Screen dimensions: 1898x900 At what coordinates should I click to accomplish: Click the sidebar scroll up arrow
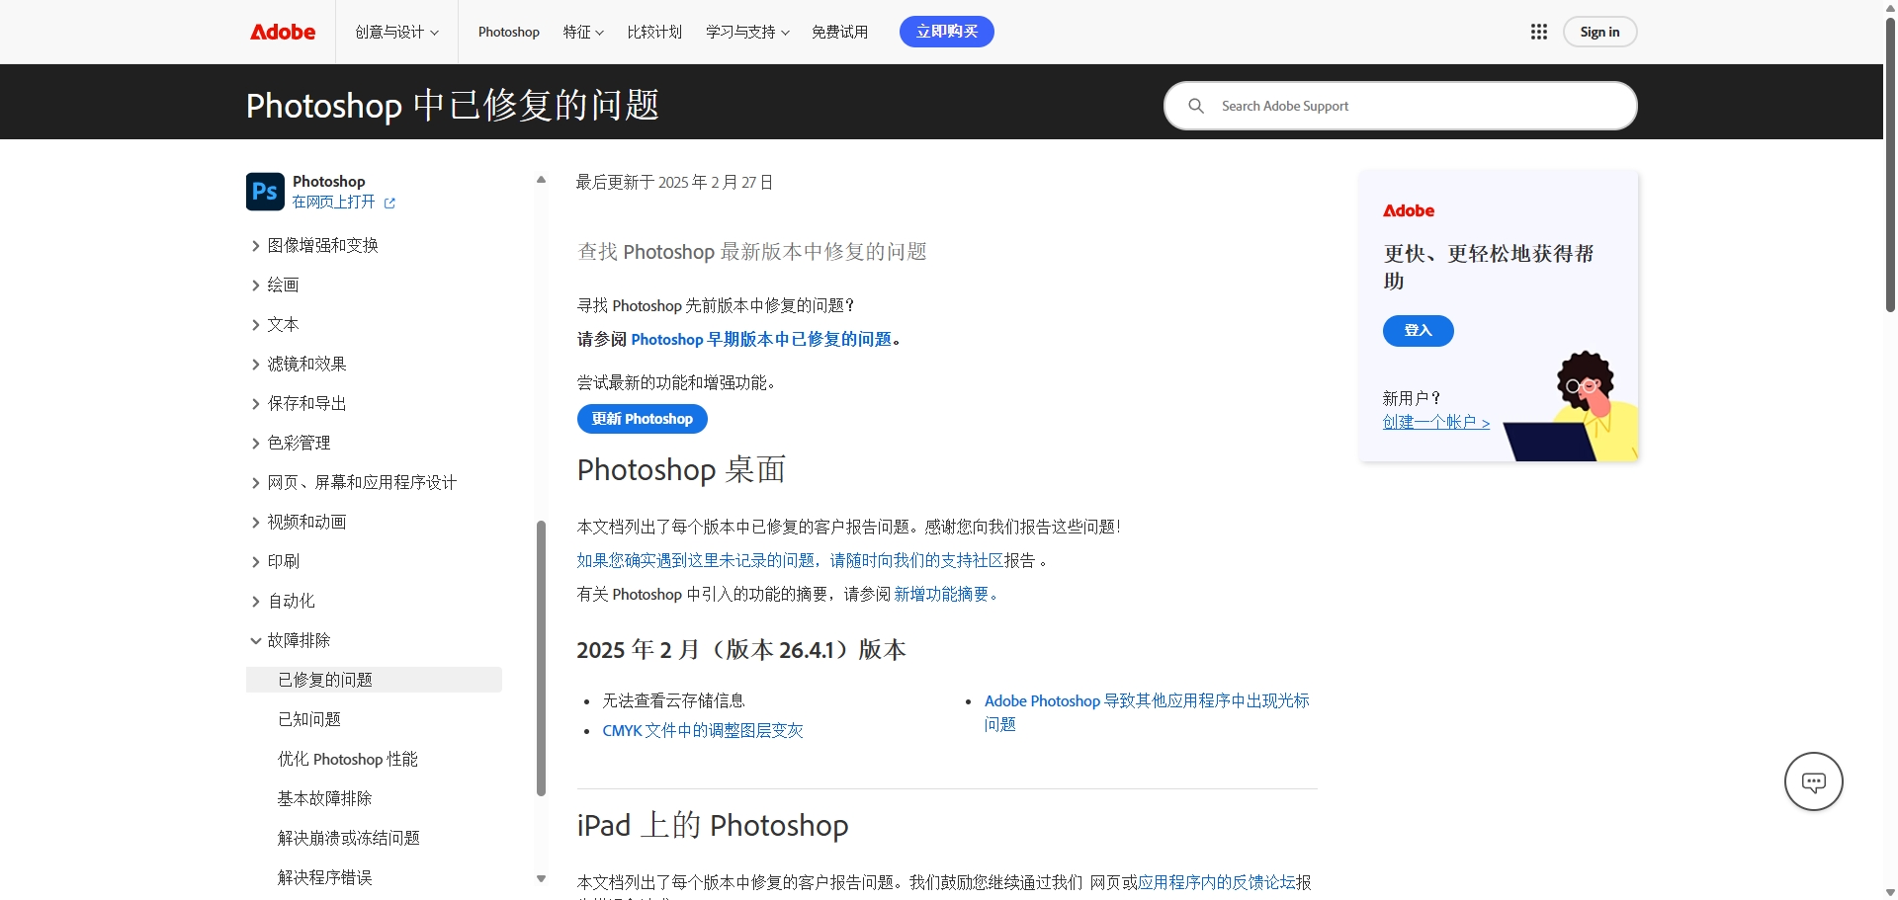pos(541,180)
